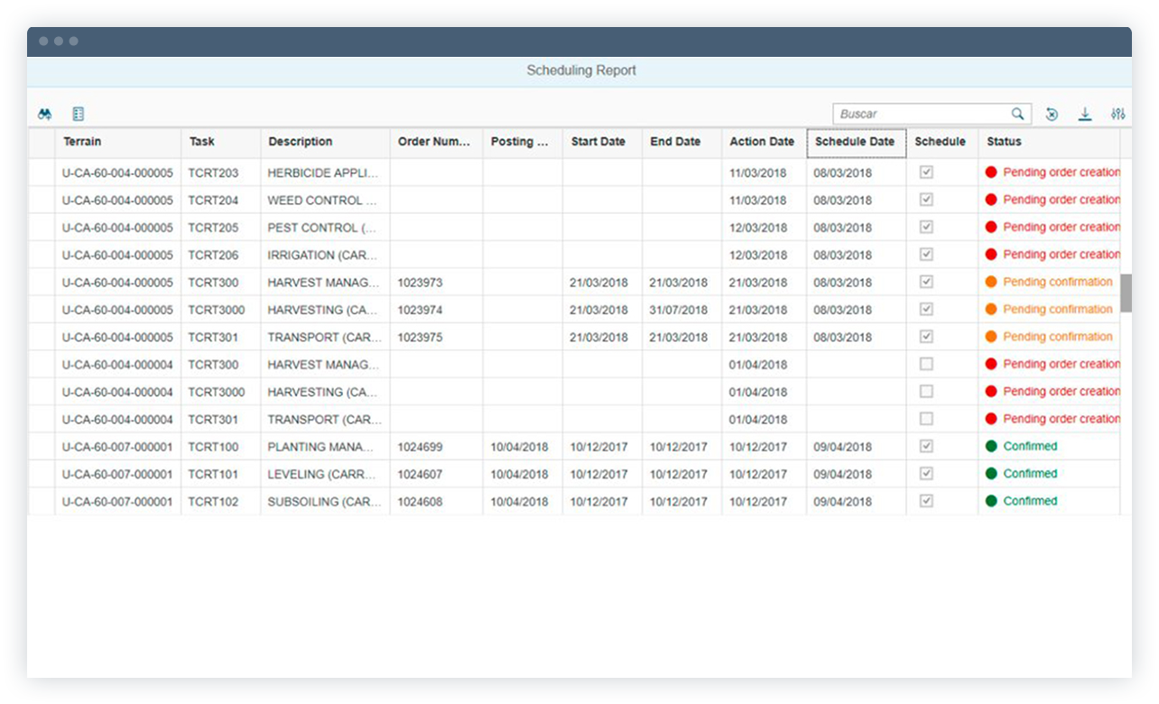Reset filters using the restore icon
The height and width of the screenshot is (704, 1159).
(1052, 113)
